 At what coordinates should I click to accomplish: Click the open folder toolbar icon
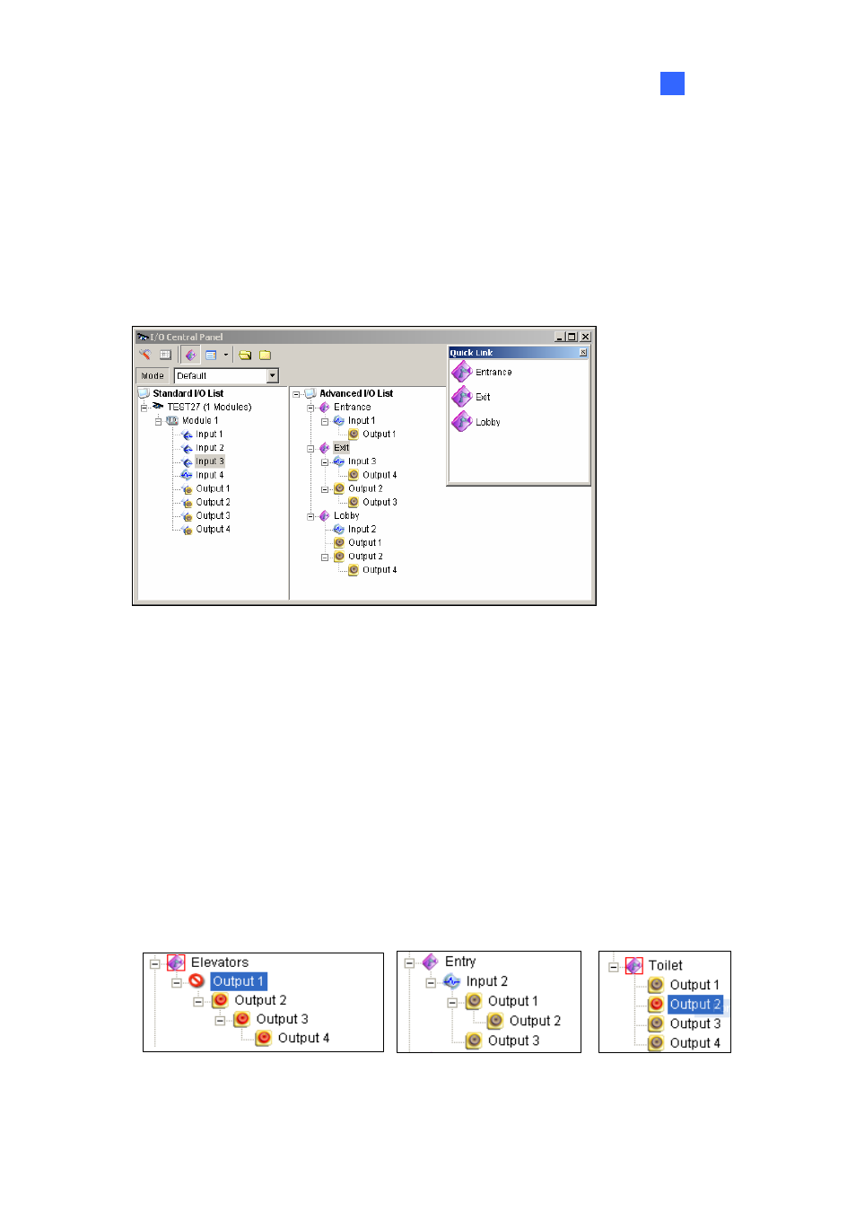click(245, 355)
